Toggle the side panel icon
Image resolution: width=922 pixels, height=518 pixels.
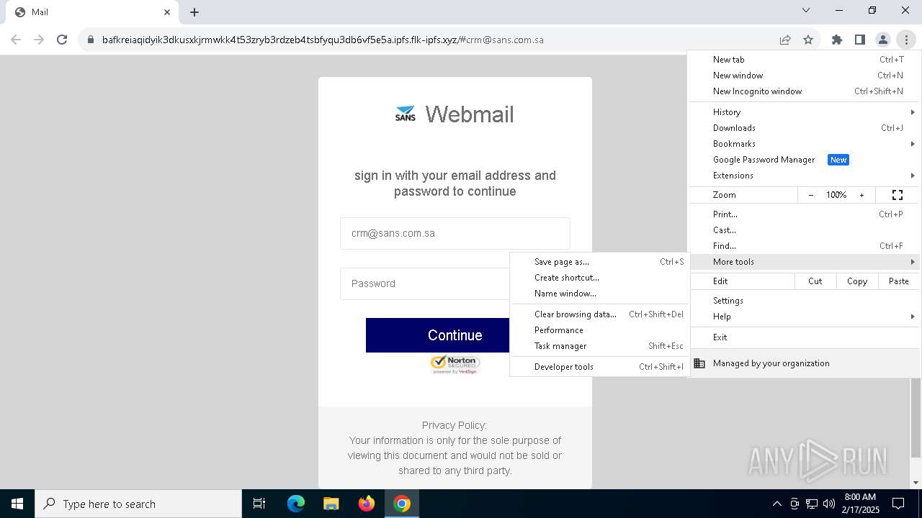click(860, 40)
